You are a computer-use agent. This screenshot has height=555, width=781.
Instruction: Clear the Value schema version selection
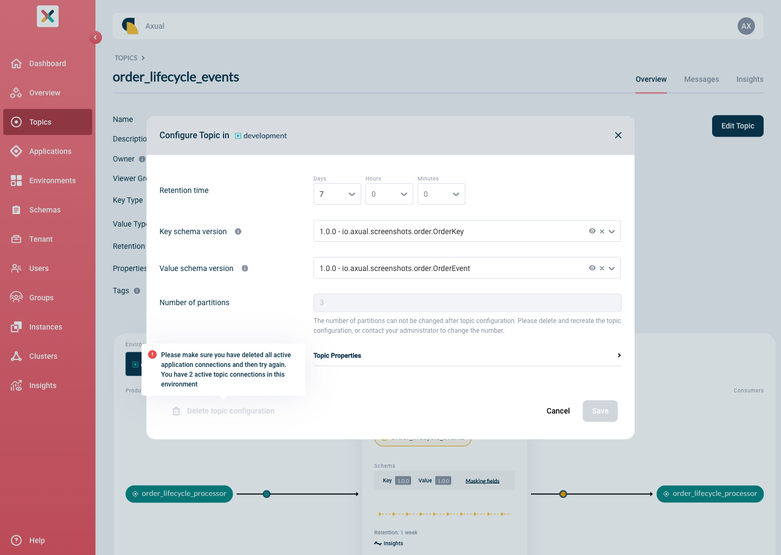(602, 268)
